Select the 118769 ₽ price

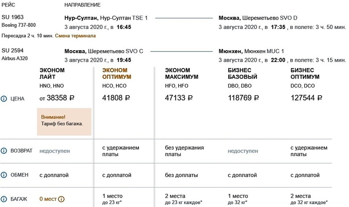pyautogui.click(x=244, y=98)
